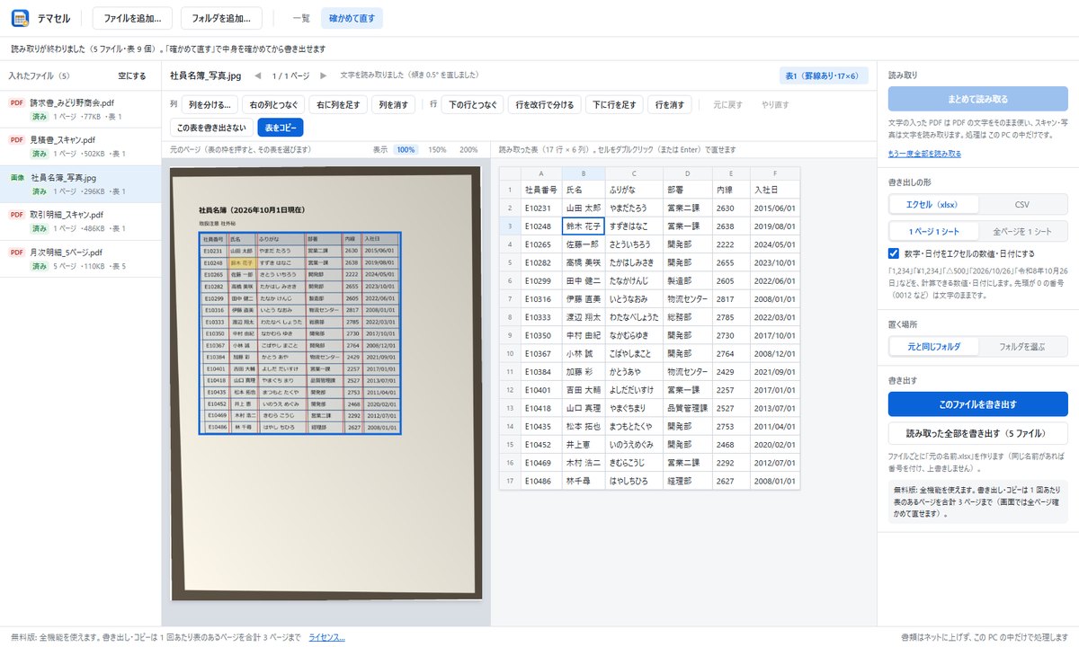Open the ライセンス... link in the footer
The height and width of the screenshot is (647, 1079).
(326, 637)
